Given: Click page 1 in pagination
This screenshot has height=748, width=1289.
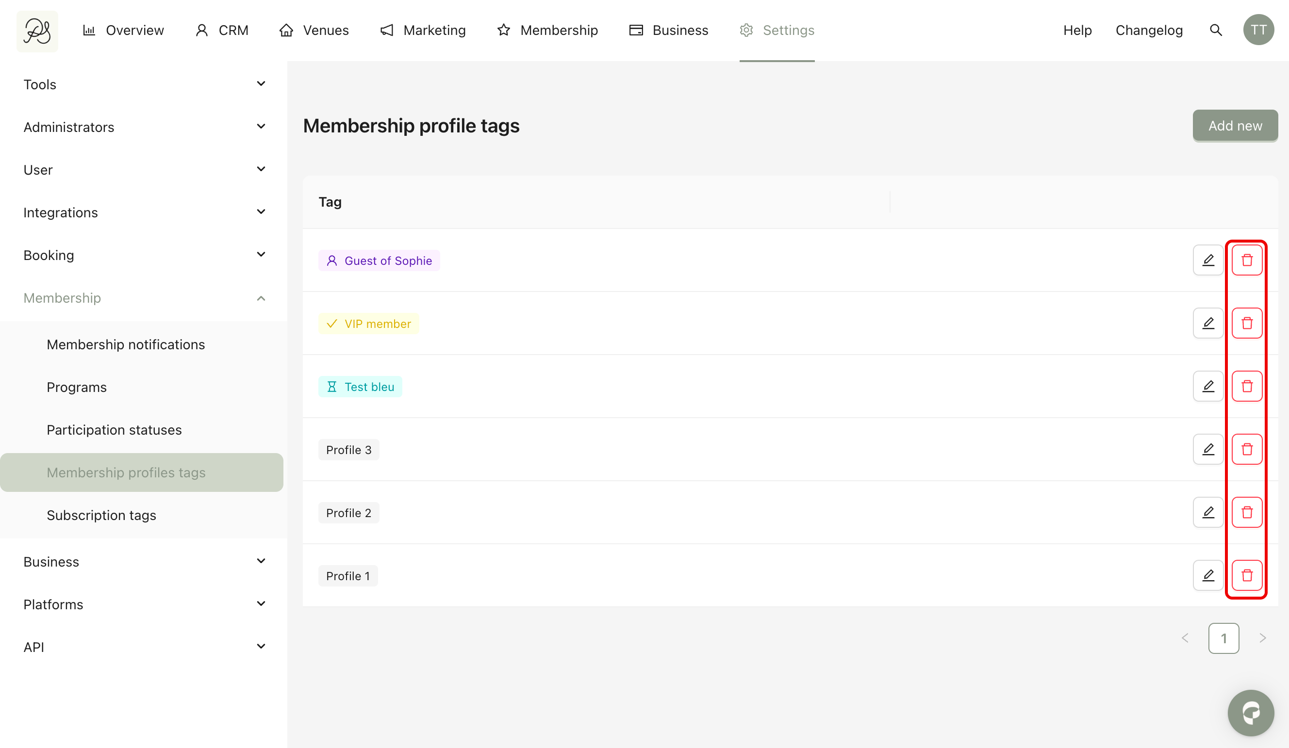Looking at the screenshot, I should [1223, 638].
